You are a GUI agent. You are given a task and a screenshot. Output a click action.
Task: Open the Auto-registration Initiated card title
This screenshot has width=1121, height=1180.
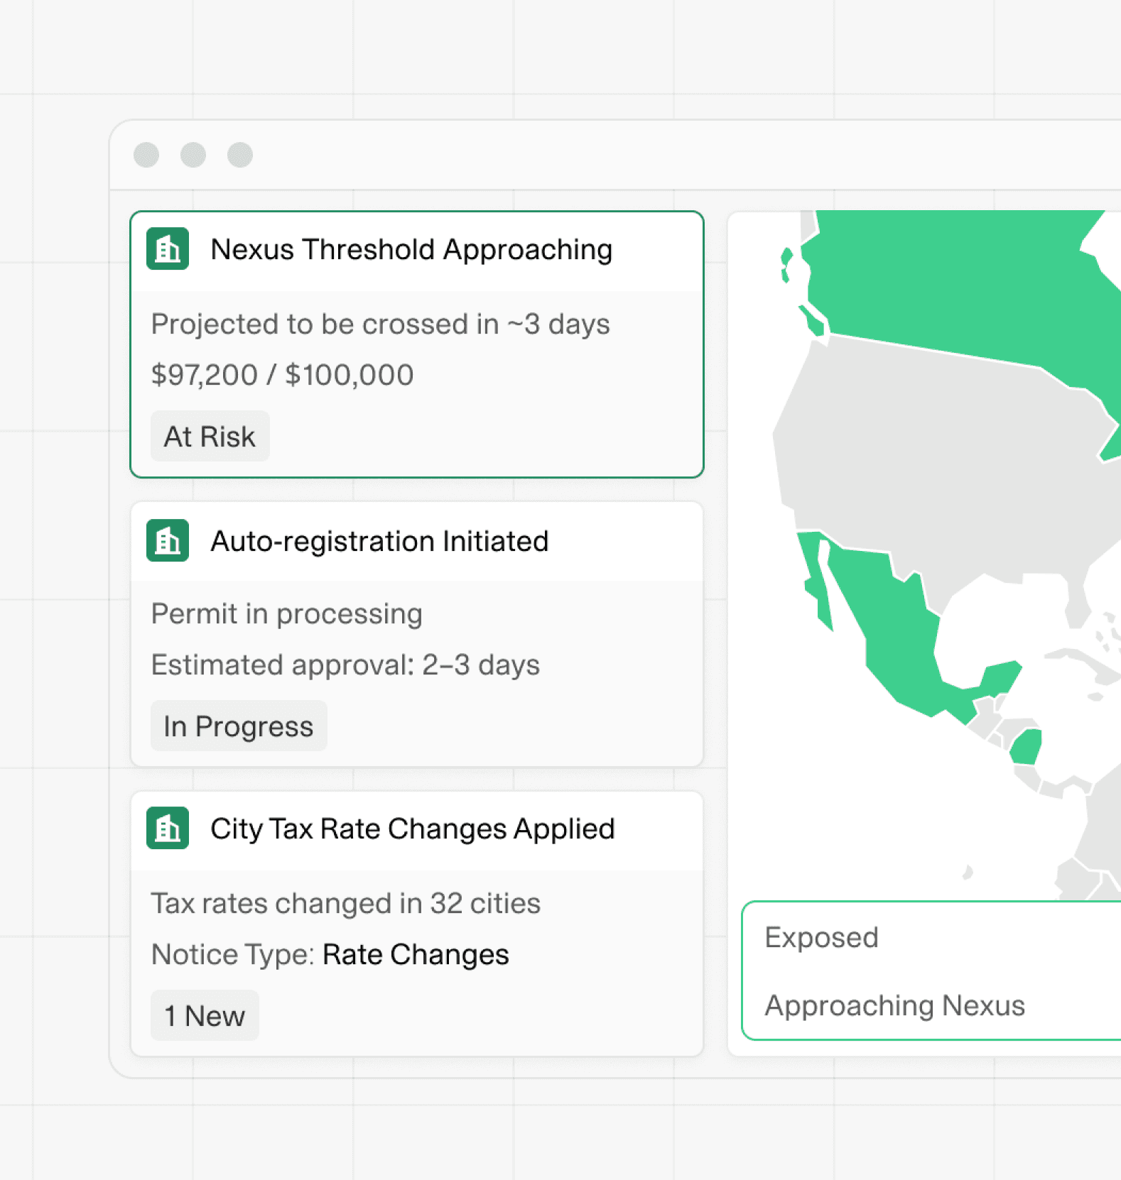coord(380,541)
